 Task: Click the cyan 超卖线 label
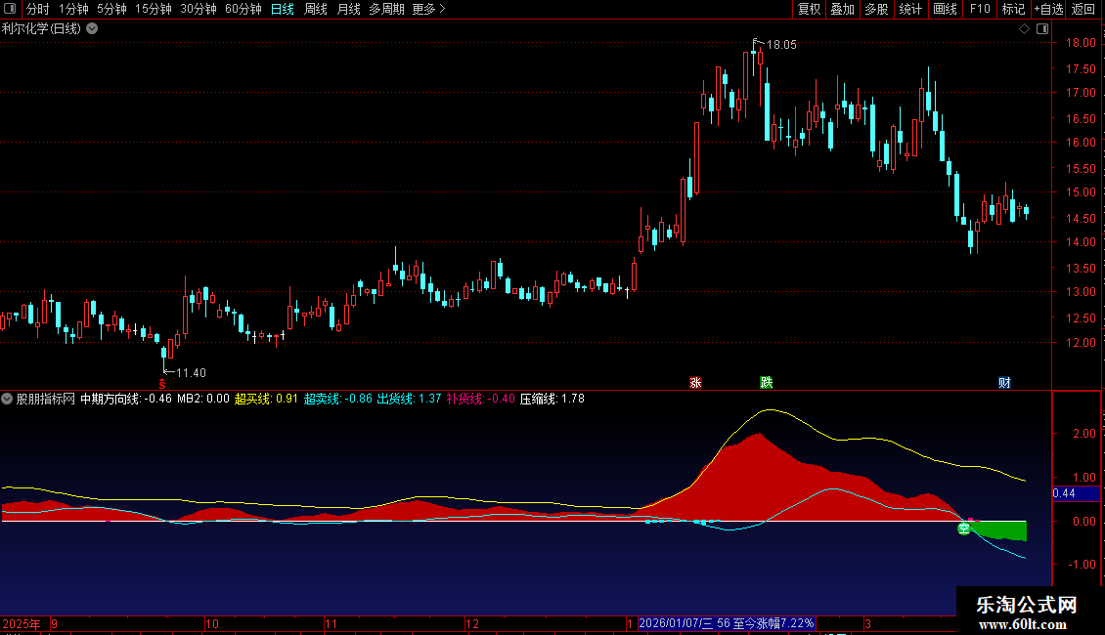(x=337, y=399)
